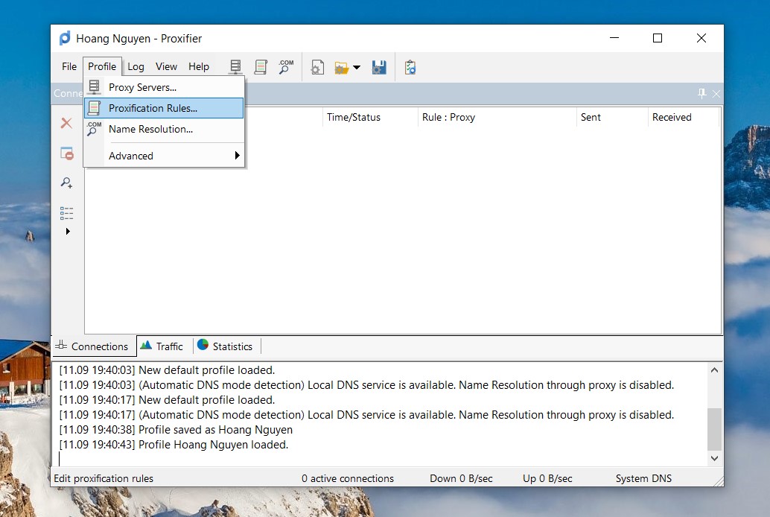Click the new profile page-with-gear toolbar icon

point(317,67)
